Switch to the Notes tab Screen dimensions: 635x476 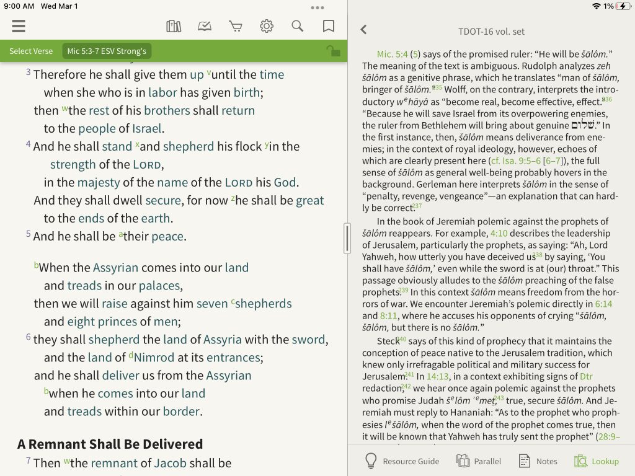(x=538, y=461)
